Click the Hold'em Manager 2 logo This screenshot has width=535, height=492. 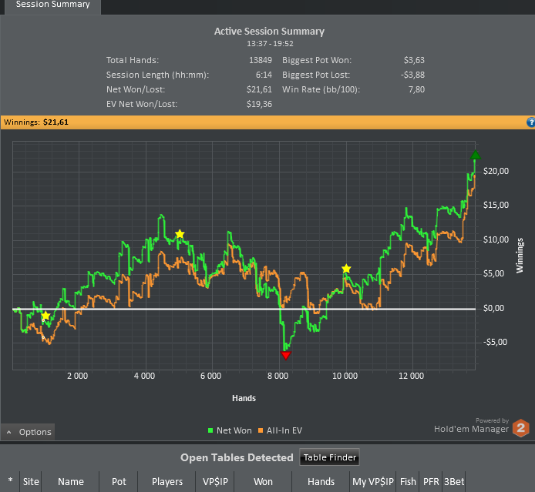coord(521,429)
